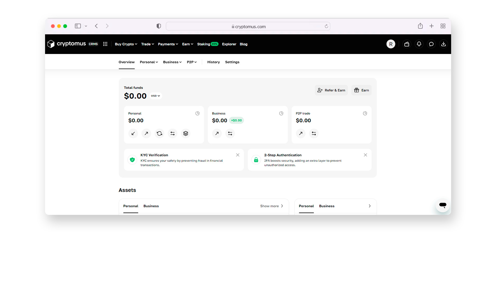Open the Safari sidebar options chevron

point(86,26)
